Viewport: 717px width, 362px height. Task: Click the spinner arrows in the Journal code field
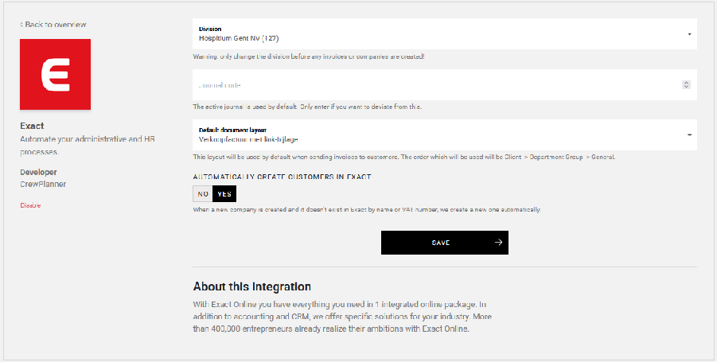tap(686, 84)
